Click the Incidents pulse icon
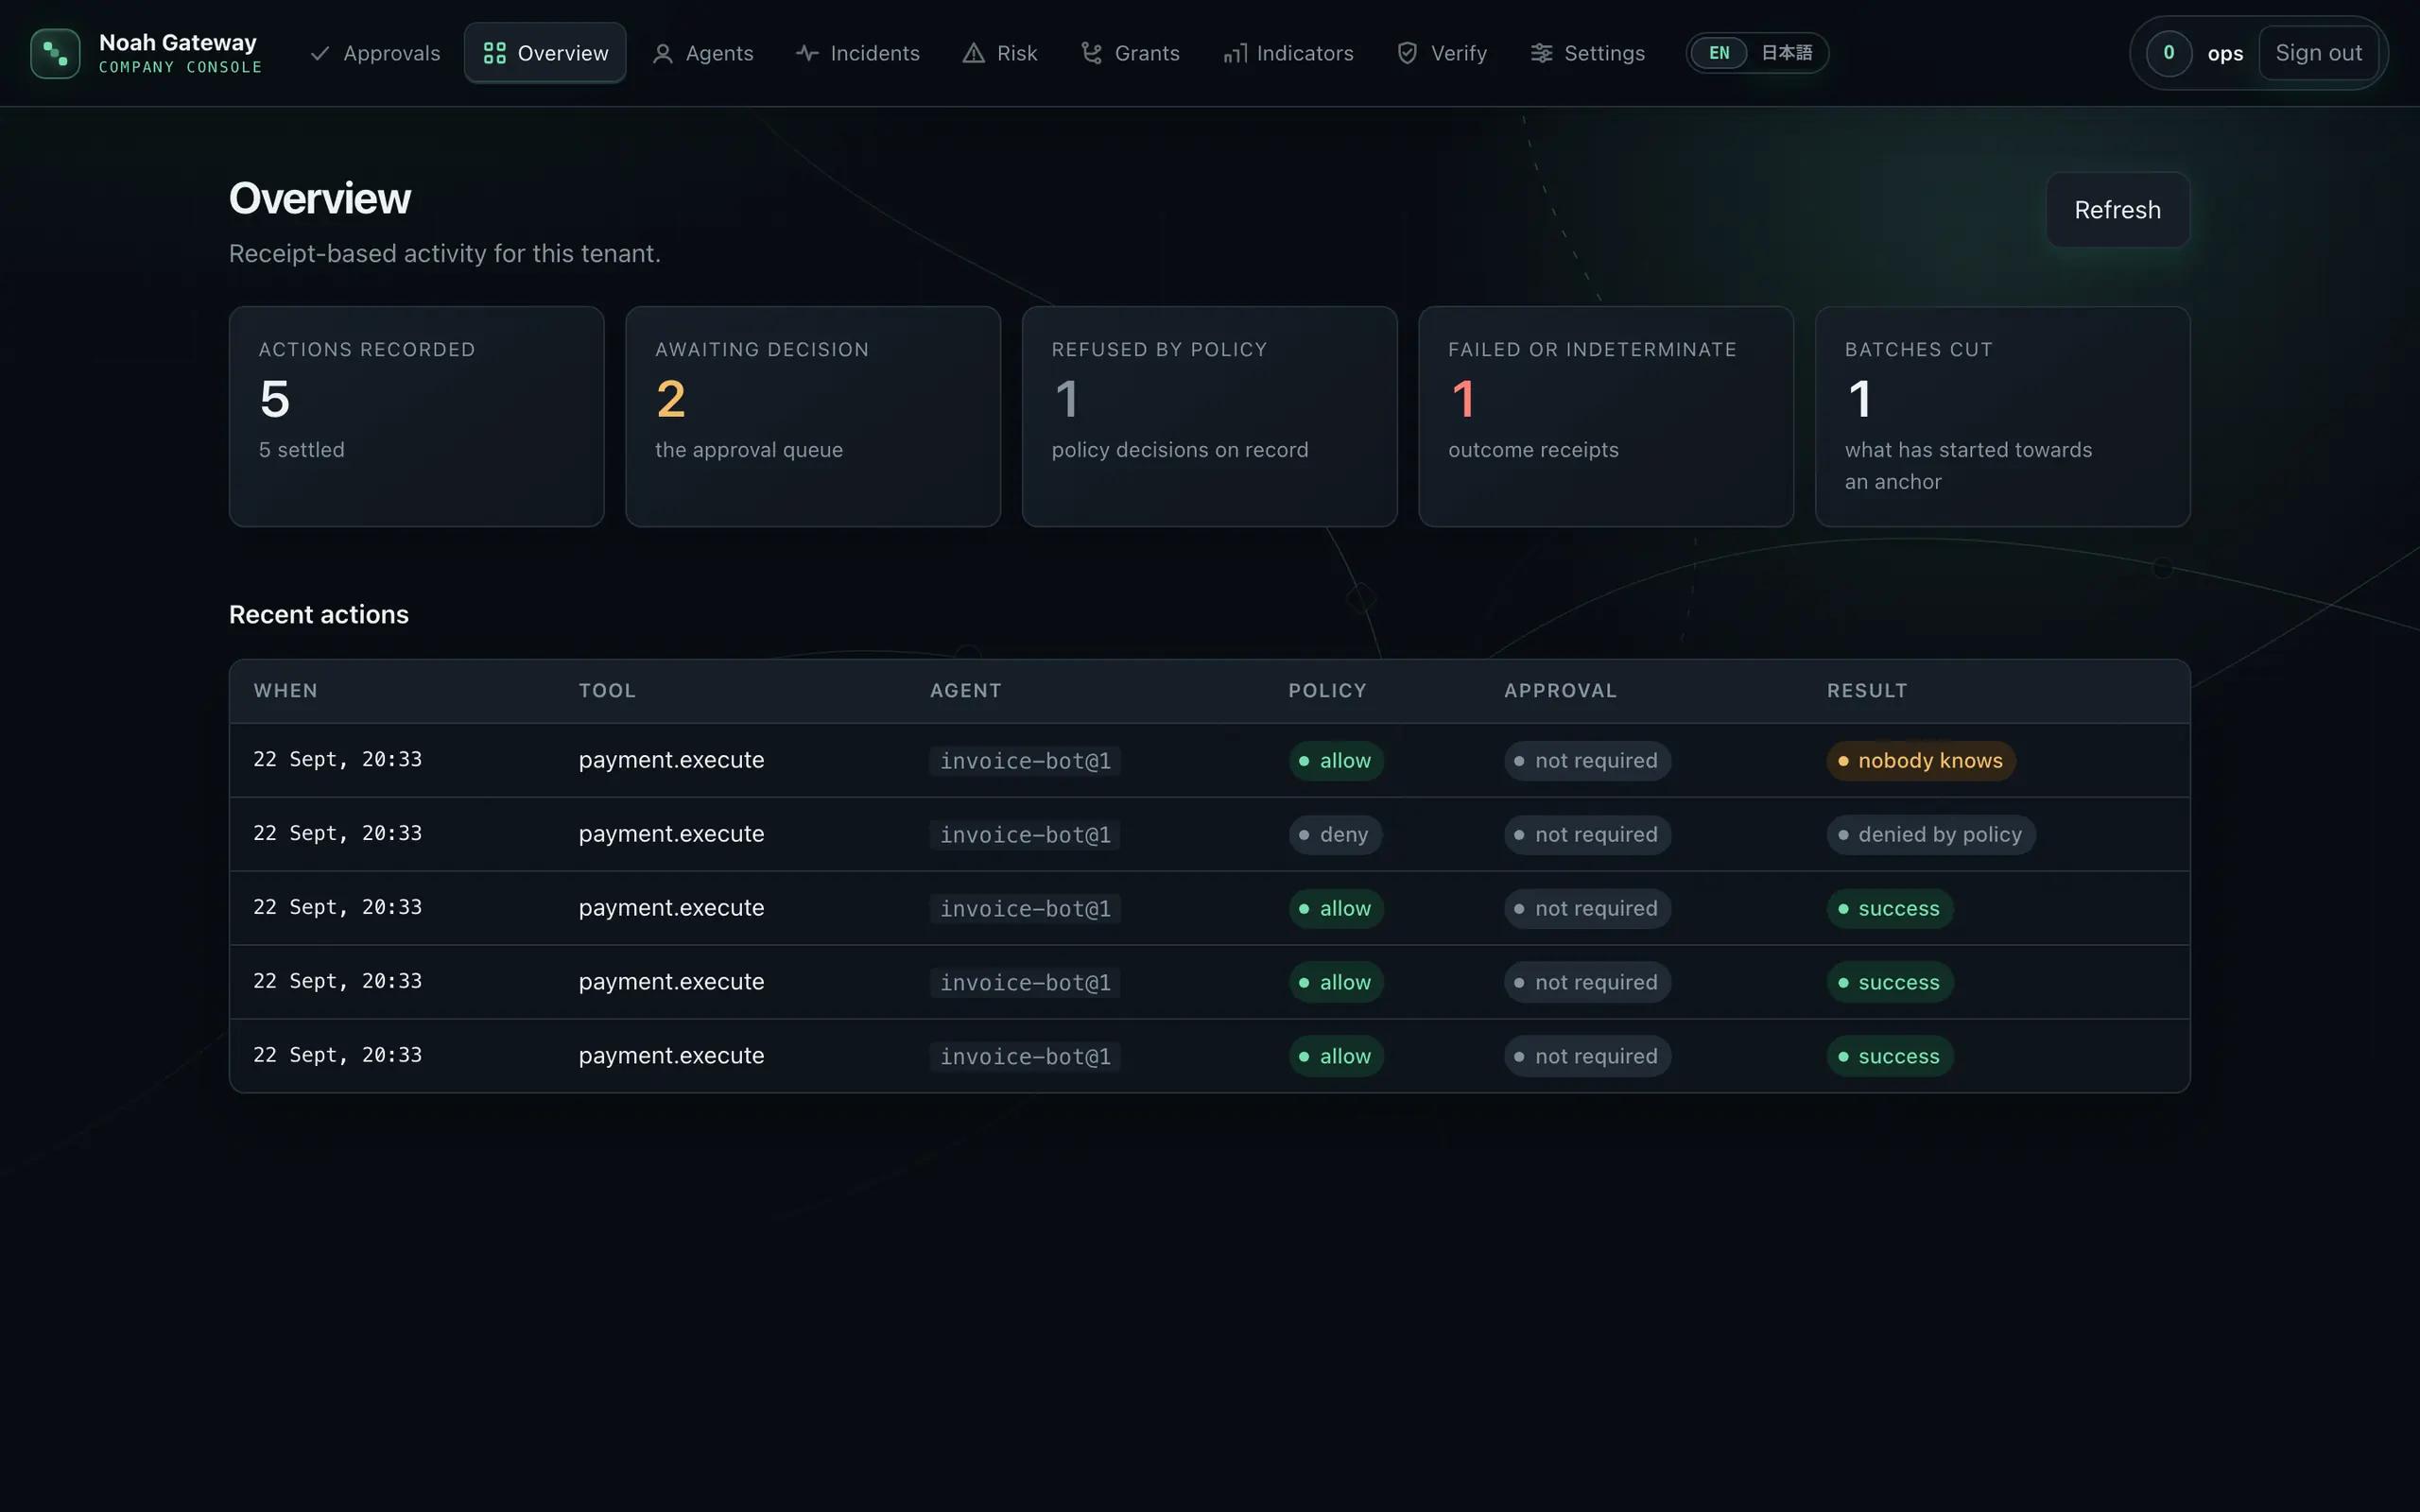 [807, 53]
